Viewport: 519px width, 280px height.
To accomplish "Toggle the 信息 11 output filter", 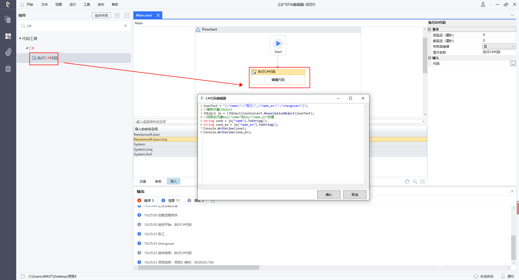I will pos(170,200).
